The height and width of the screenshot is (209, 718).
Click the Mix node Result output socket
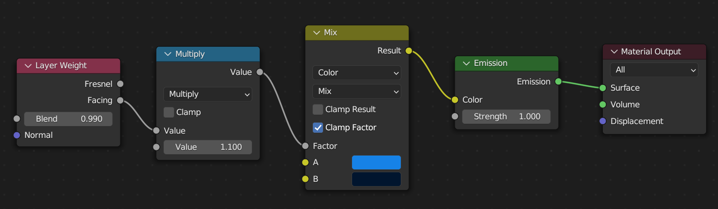coord(408,51)
